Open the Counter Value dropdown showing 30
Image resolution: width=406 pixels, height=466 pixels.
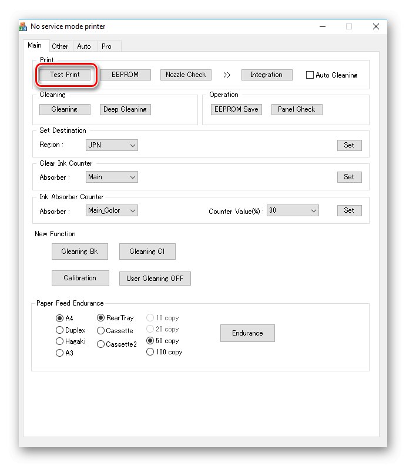click(x=293, y=210)
